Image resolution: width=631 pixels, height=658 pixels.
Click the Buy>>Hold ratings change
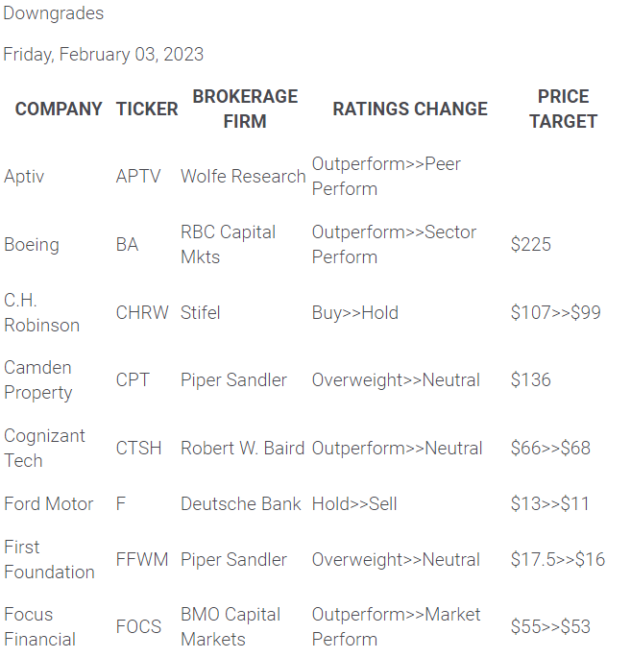click(x=354, y=313)
